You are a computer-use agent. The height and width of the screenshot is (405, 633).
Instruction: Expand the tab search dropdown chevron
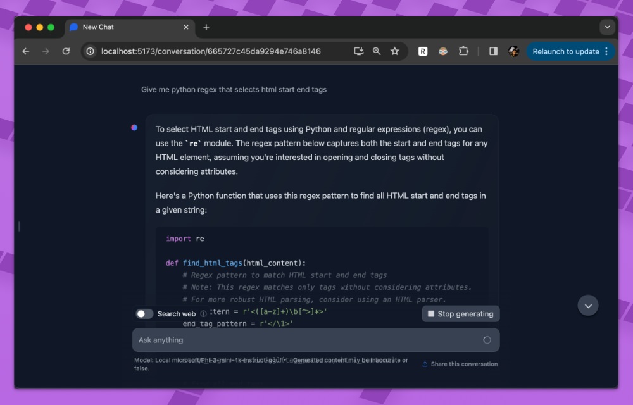click(x=608, y=27)
